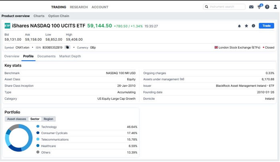Click the Domicile value Ireland

(x=270, y=99)
